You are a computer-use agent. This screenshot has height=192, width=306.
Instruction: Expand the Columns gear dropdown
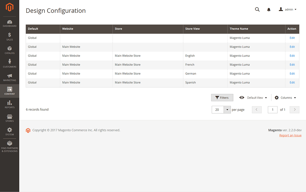pyautogui.click(x=284, y=97)
